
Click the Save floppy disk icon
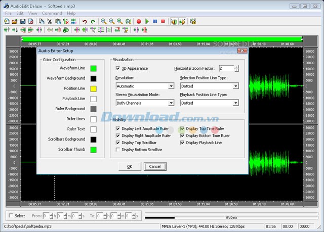pos(23,22)
